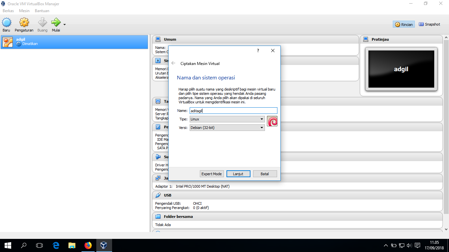Click the Buang (Discard) toolbar icon
Image resolution: width=449 pixels, height=252 pixels.
tap(42, 22)
